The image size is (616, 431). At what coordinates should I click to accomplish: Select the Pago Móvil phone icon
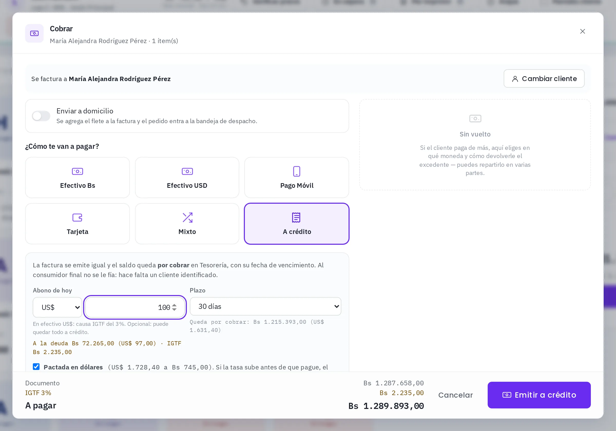[x=297, y=171]
